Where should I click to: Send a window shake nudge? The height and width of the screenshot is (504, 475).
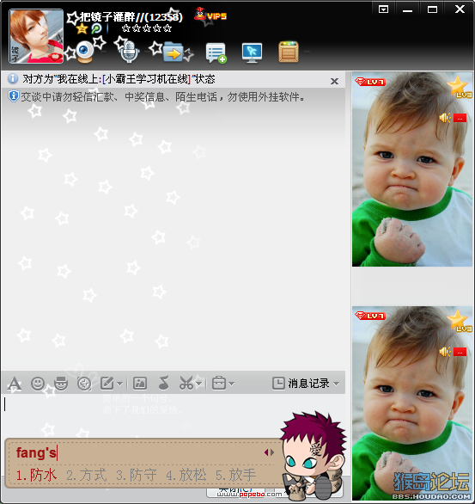[84, 383]
